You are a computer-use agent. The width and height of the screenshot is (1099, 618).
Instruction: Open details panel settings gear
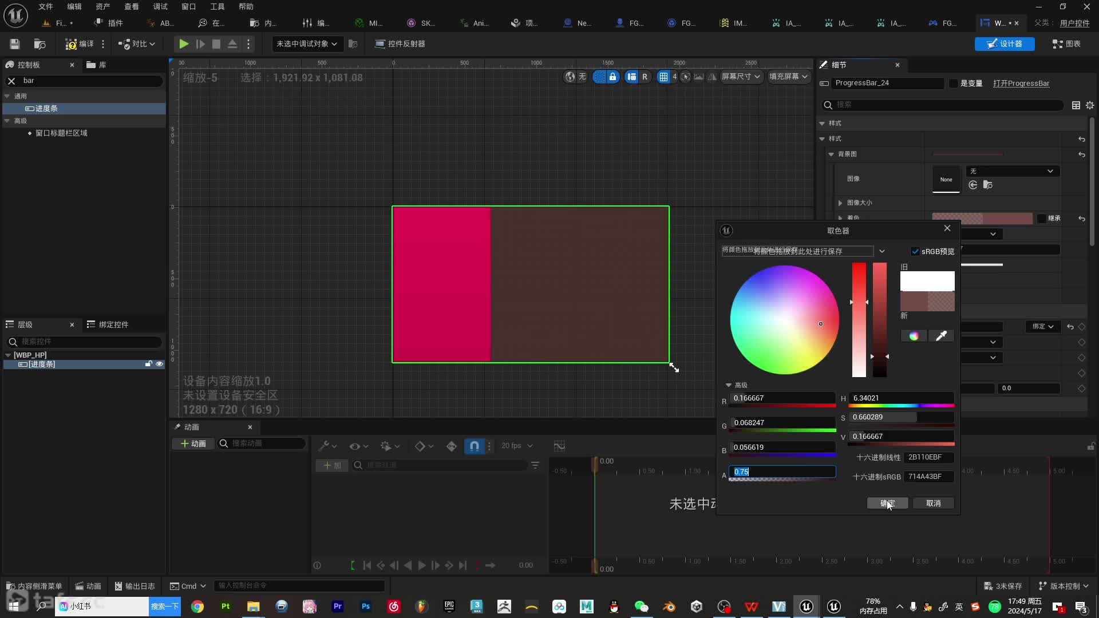[1089, 105]
